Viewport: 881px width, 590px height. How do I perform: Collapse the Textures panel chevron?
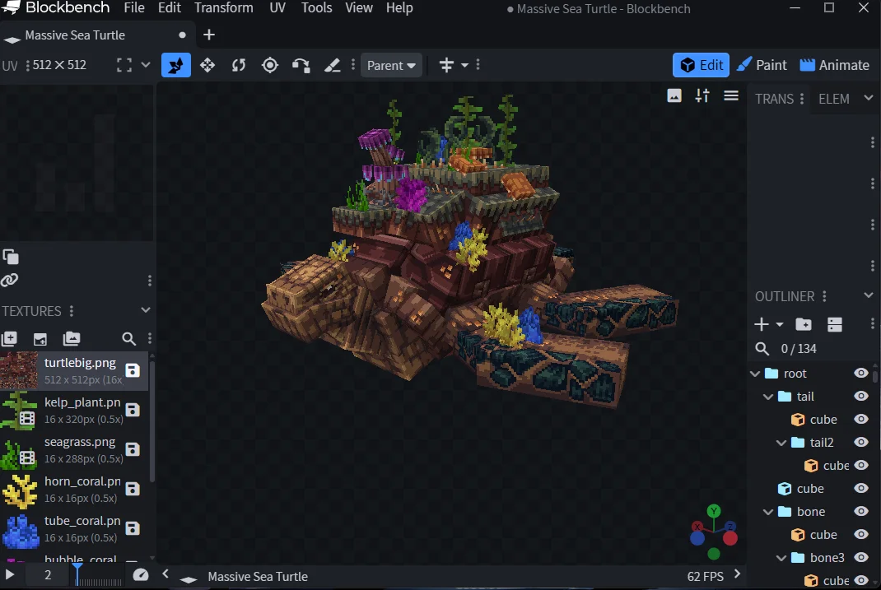tap(146, 310)
